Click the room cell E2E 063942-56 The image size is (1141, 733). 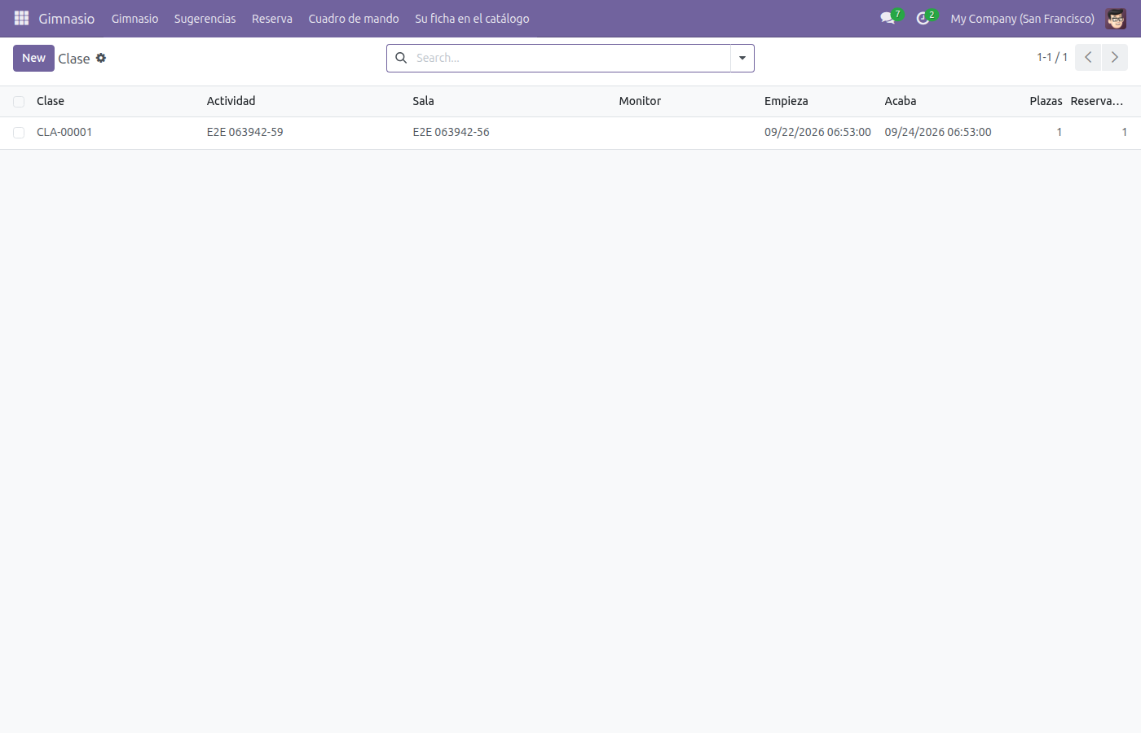451,132
